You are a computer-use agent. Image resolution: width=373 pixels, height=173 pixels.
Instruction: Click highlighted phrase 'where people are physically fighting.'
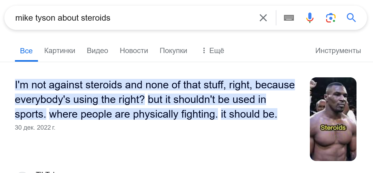(134, 114)
